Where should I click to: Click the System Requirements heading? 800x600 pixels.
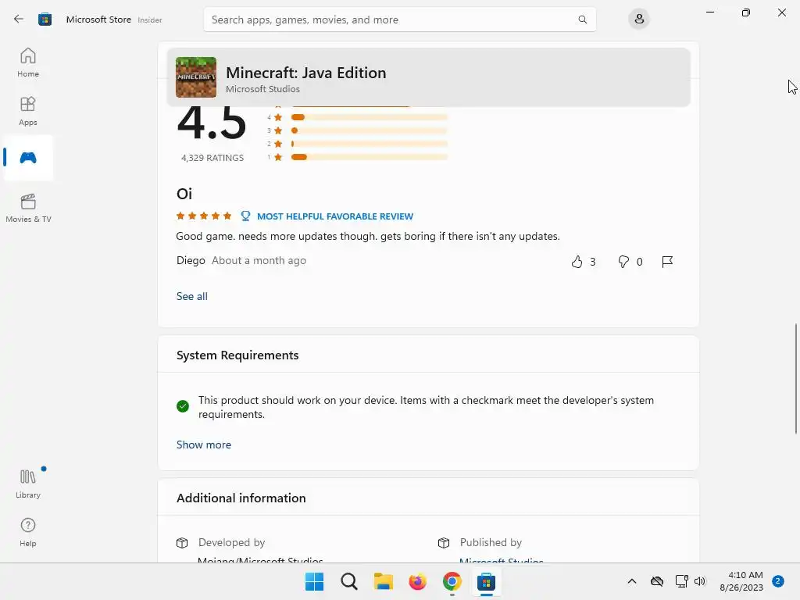click(237, 355)
